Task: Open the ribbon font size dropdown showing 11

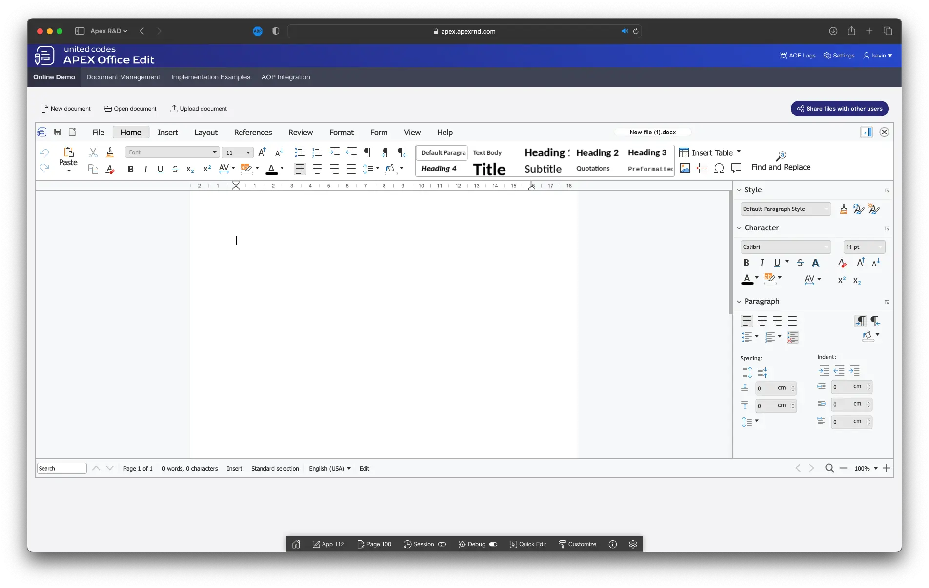Action: 238,152
